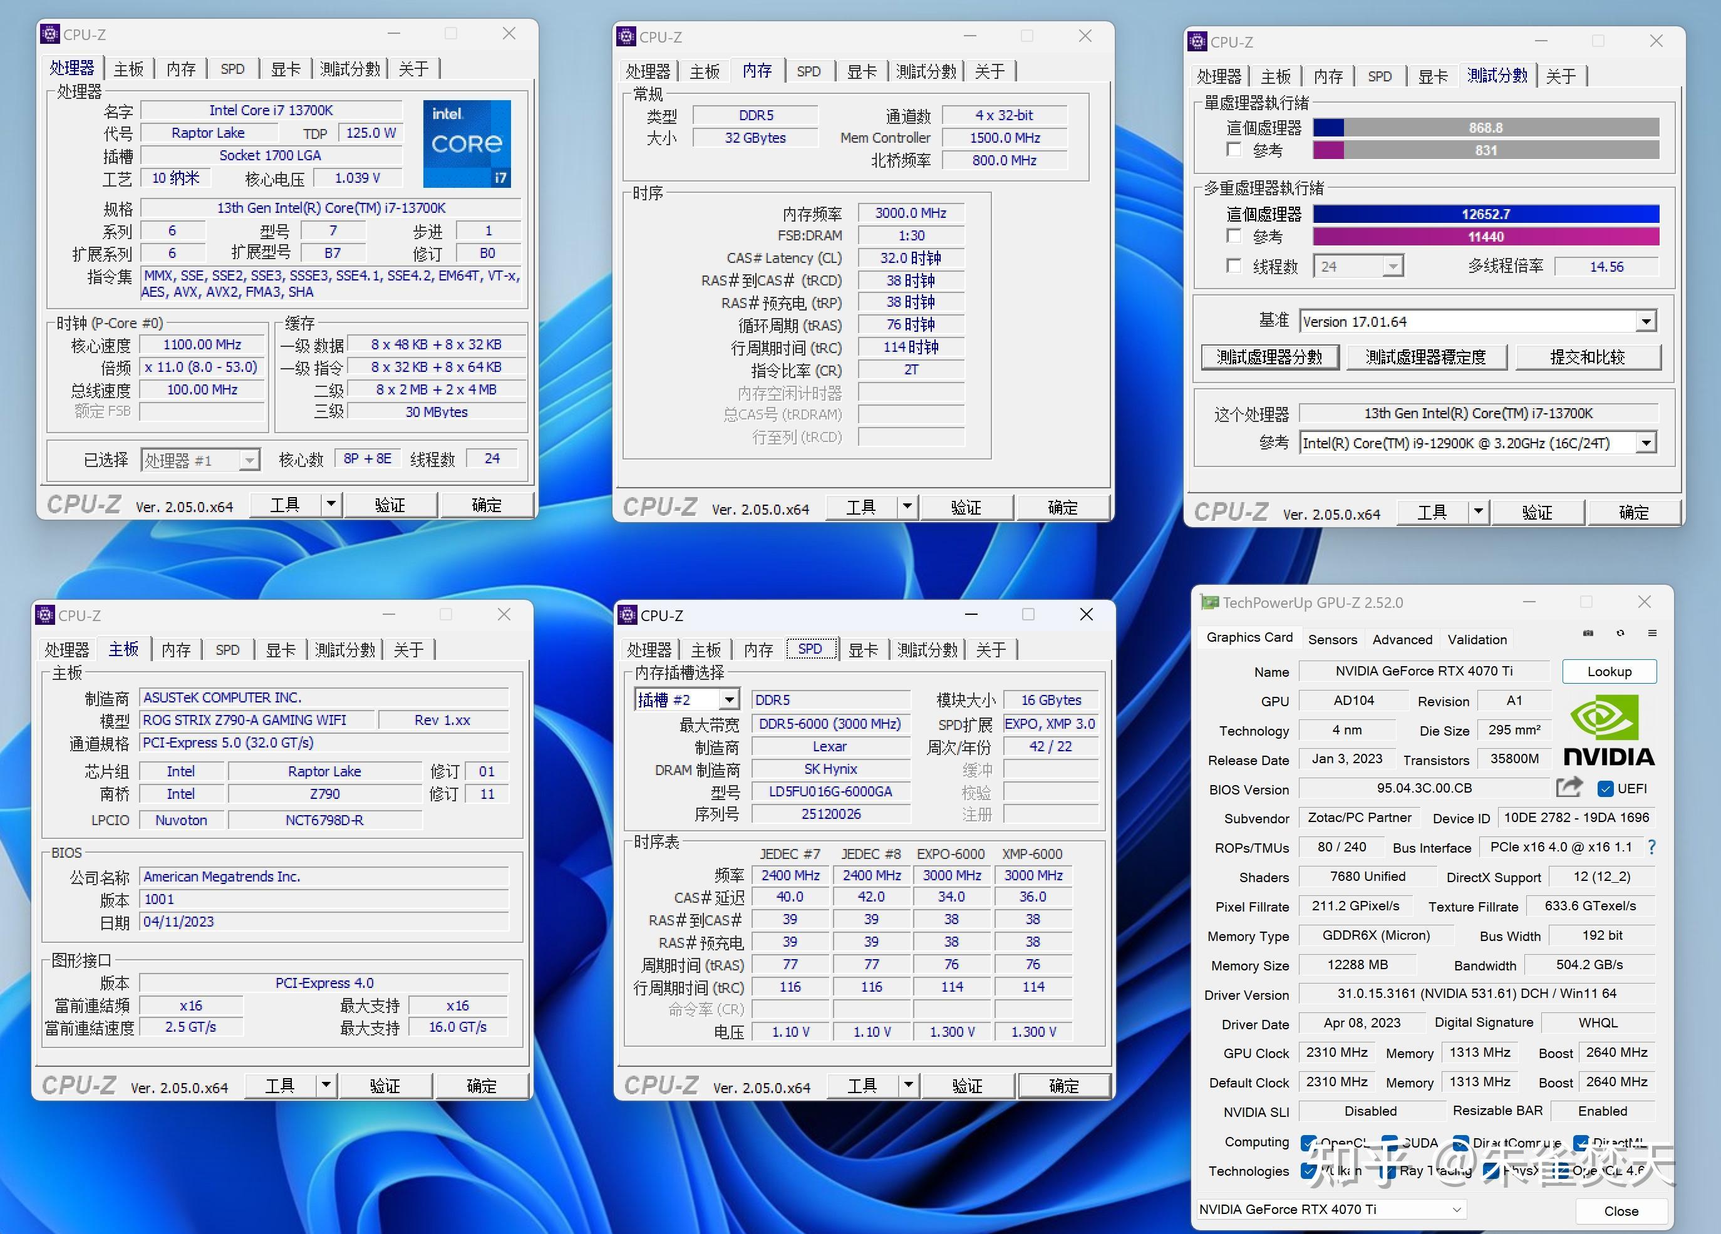Click the Intel Core i7 logo badge
Viewport: 1721px width, 1234px height.
(467, 143)
